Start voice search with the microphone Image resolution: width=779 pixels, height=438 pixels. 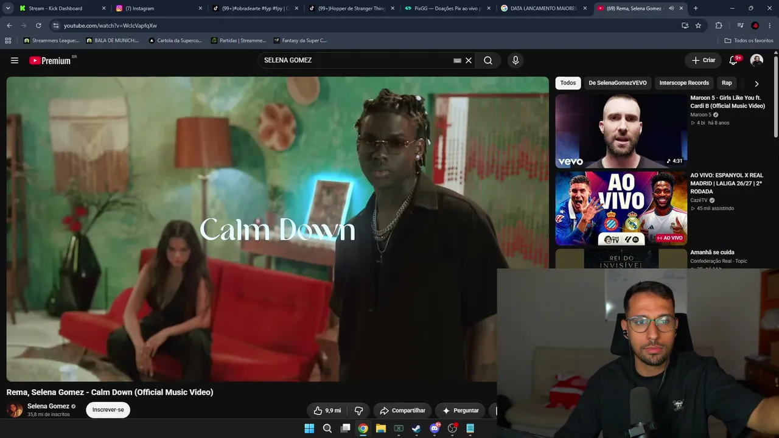pyautogui.click(x=515, y=60)
